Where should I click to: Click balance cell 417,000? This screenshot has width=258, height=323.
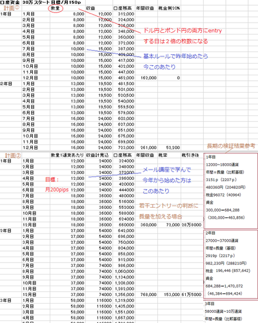coord(126,61)
